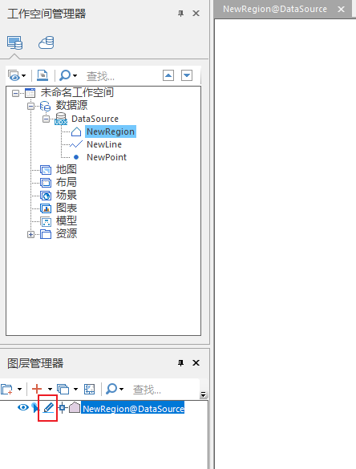Switch to the local workspace view icon
This screenshot has width=356, height=469.
15,42
